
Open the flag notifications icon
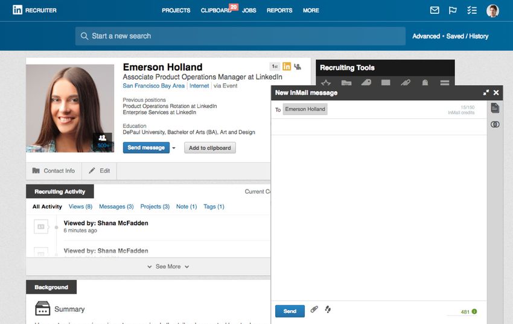(453, 10)
